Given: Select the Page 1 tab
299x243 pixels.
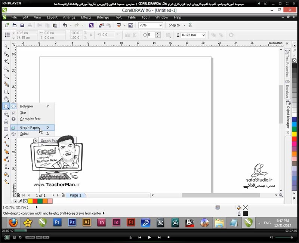Looking at the screenshot, I should [x=75, y=195].
